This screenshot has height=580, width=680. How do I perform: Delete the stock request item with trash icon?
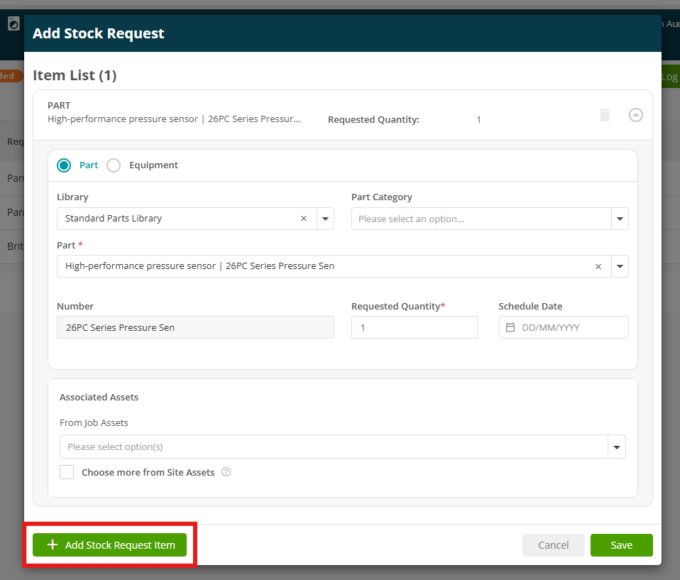pos(605,115)
